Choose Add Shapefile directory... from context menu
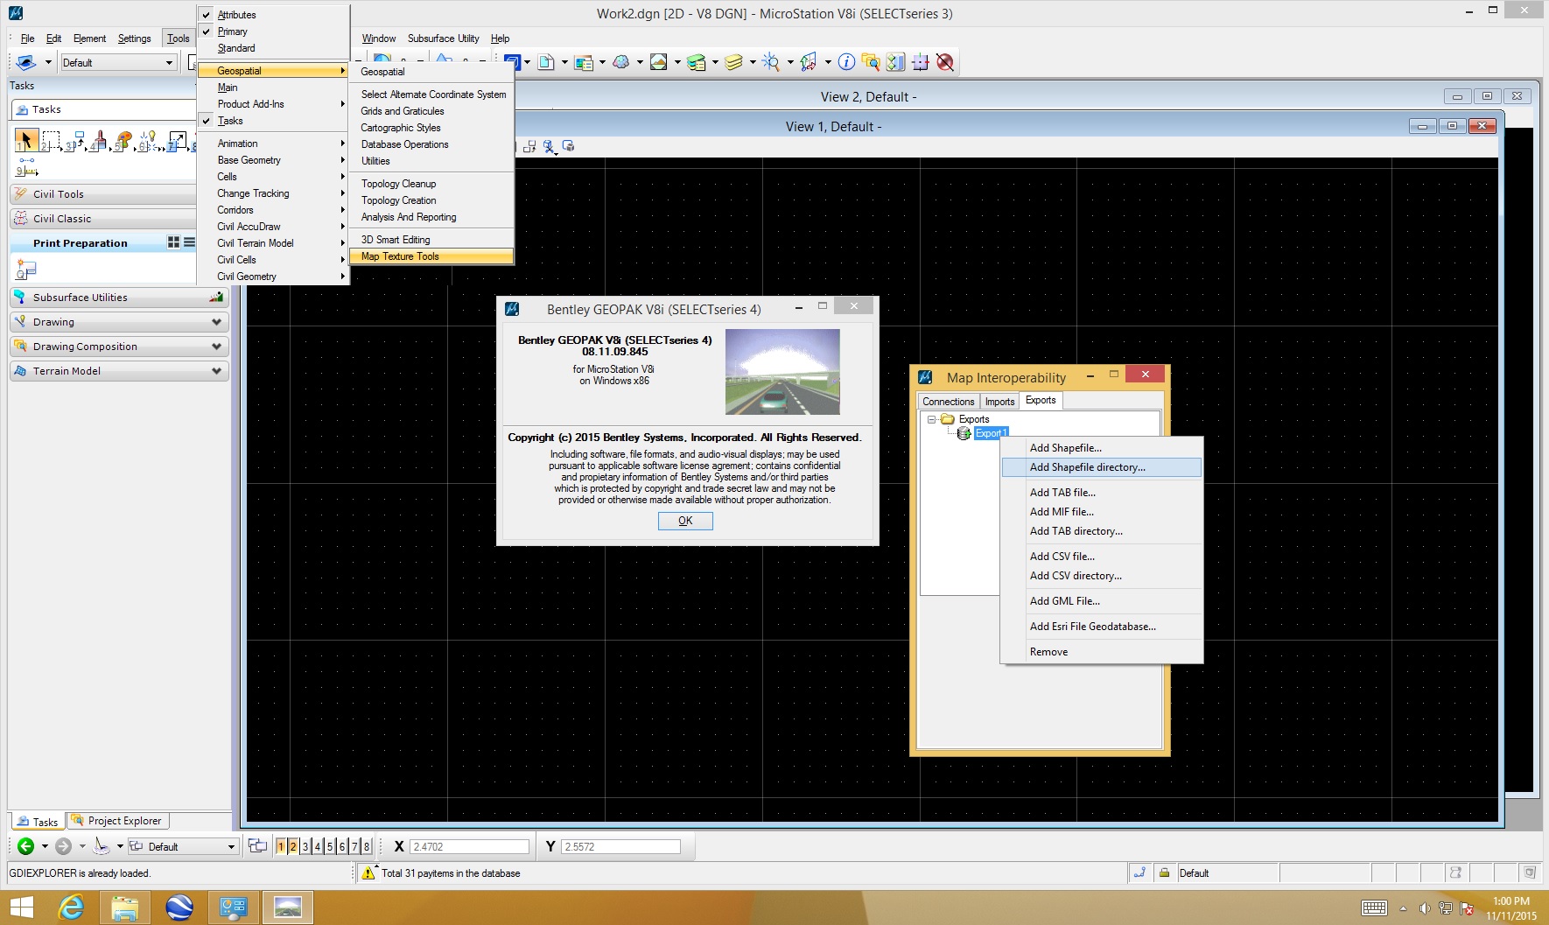The width and height of the screenshot is (1549, 925). tap(1102, 467)
